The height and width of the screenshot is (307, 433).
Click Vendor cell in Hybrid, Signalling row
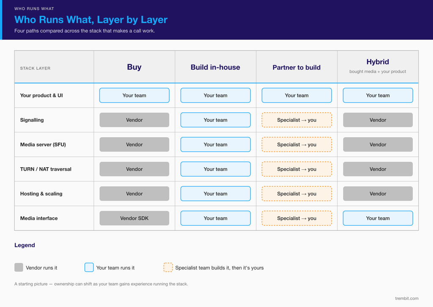click(x=378, y=120)
